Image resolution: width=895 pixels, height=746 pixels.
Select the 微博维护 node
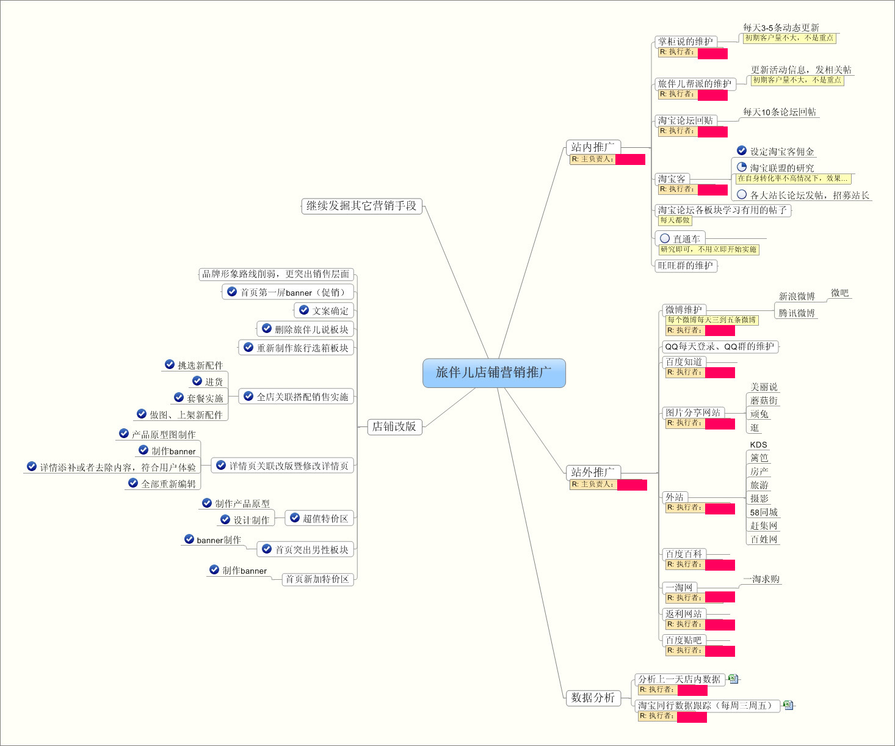pos(684,310)
